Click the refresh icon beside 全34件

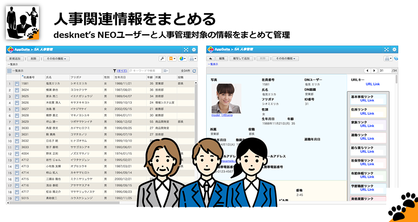tap(194, 71)
